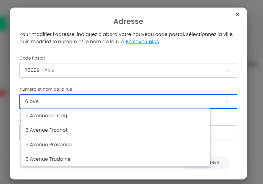The height and width of the screenshot is (184, 263).
Task: Open the 'En savoir plus' link
Action: tap(142, 42)
